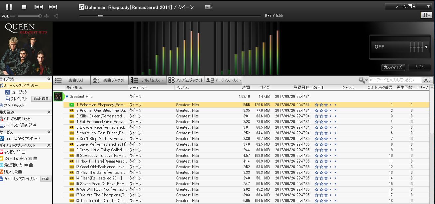Image resolution: width=435 pixels, height=204 pixels.
Task: Click the list icon left of 楽曲リスト
Action: point(58,80)
